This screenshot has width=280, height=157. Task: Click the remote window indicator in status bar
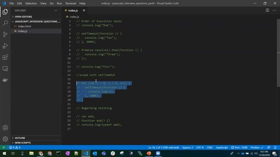3,147
